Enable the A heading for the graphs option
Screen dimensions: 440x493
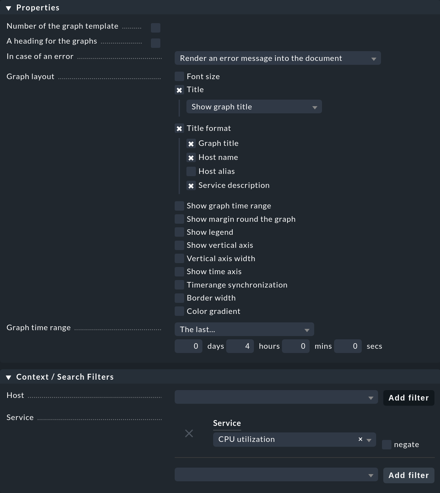coord(155,43)
